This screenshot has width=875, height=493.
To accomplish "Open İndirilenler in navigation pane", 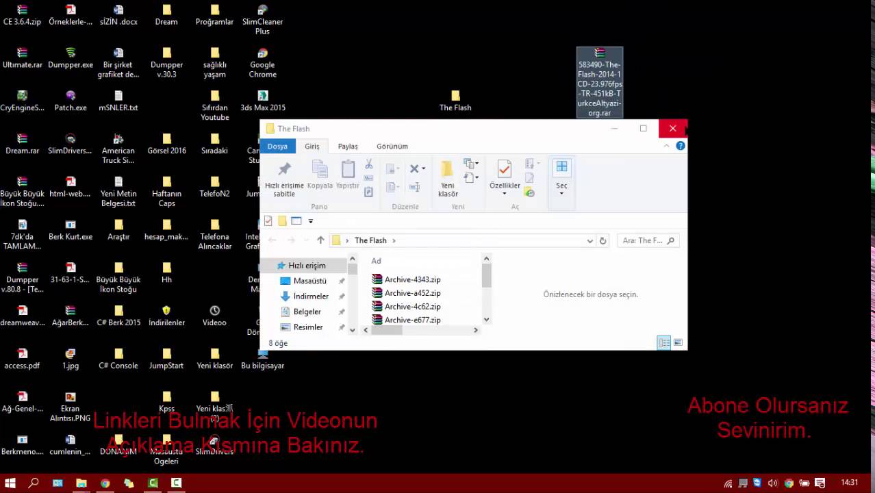I will (x=311, y=296).
